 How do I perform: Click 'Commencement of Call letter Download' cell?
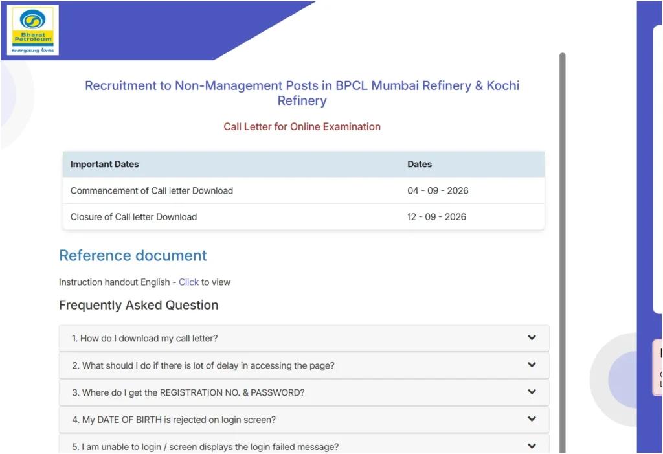152,191
